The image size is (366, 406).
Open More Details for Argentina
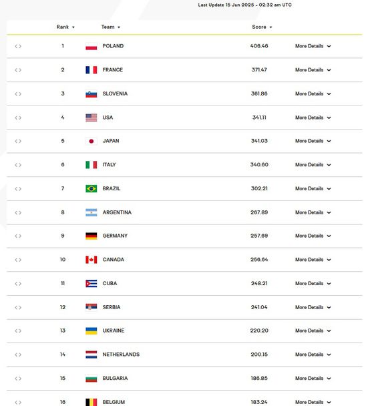313,212
